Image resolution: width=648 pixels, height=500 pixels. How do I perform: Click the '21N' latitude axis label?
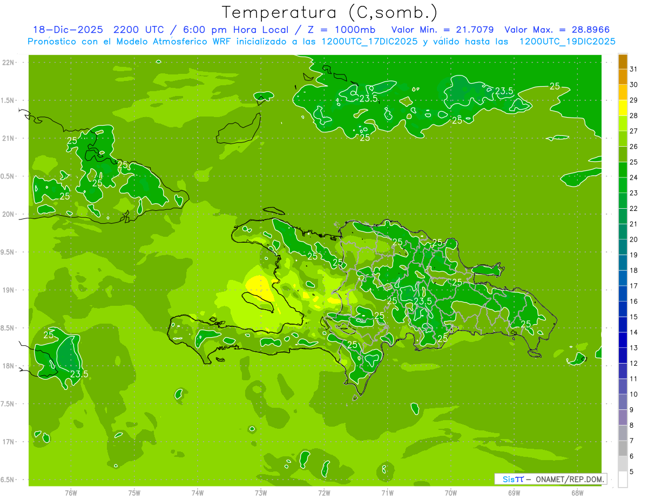[8, 138]
